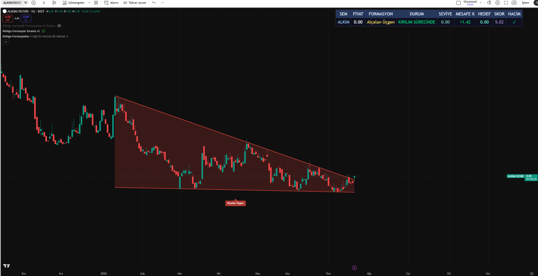
Task: Undo the last chart action
Action: pyautogui.click(x=154, y=3)
